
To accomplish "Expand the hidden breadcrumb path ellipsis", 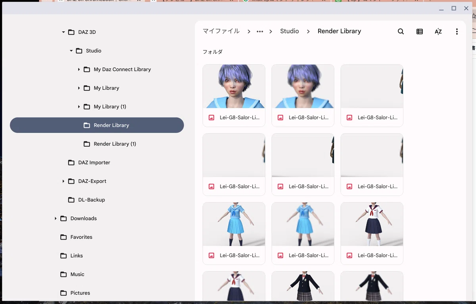I will [x=260, y=31].
